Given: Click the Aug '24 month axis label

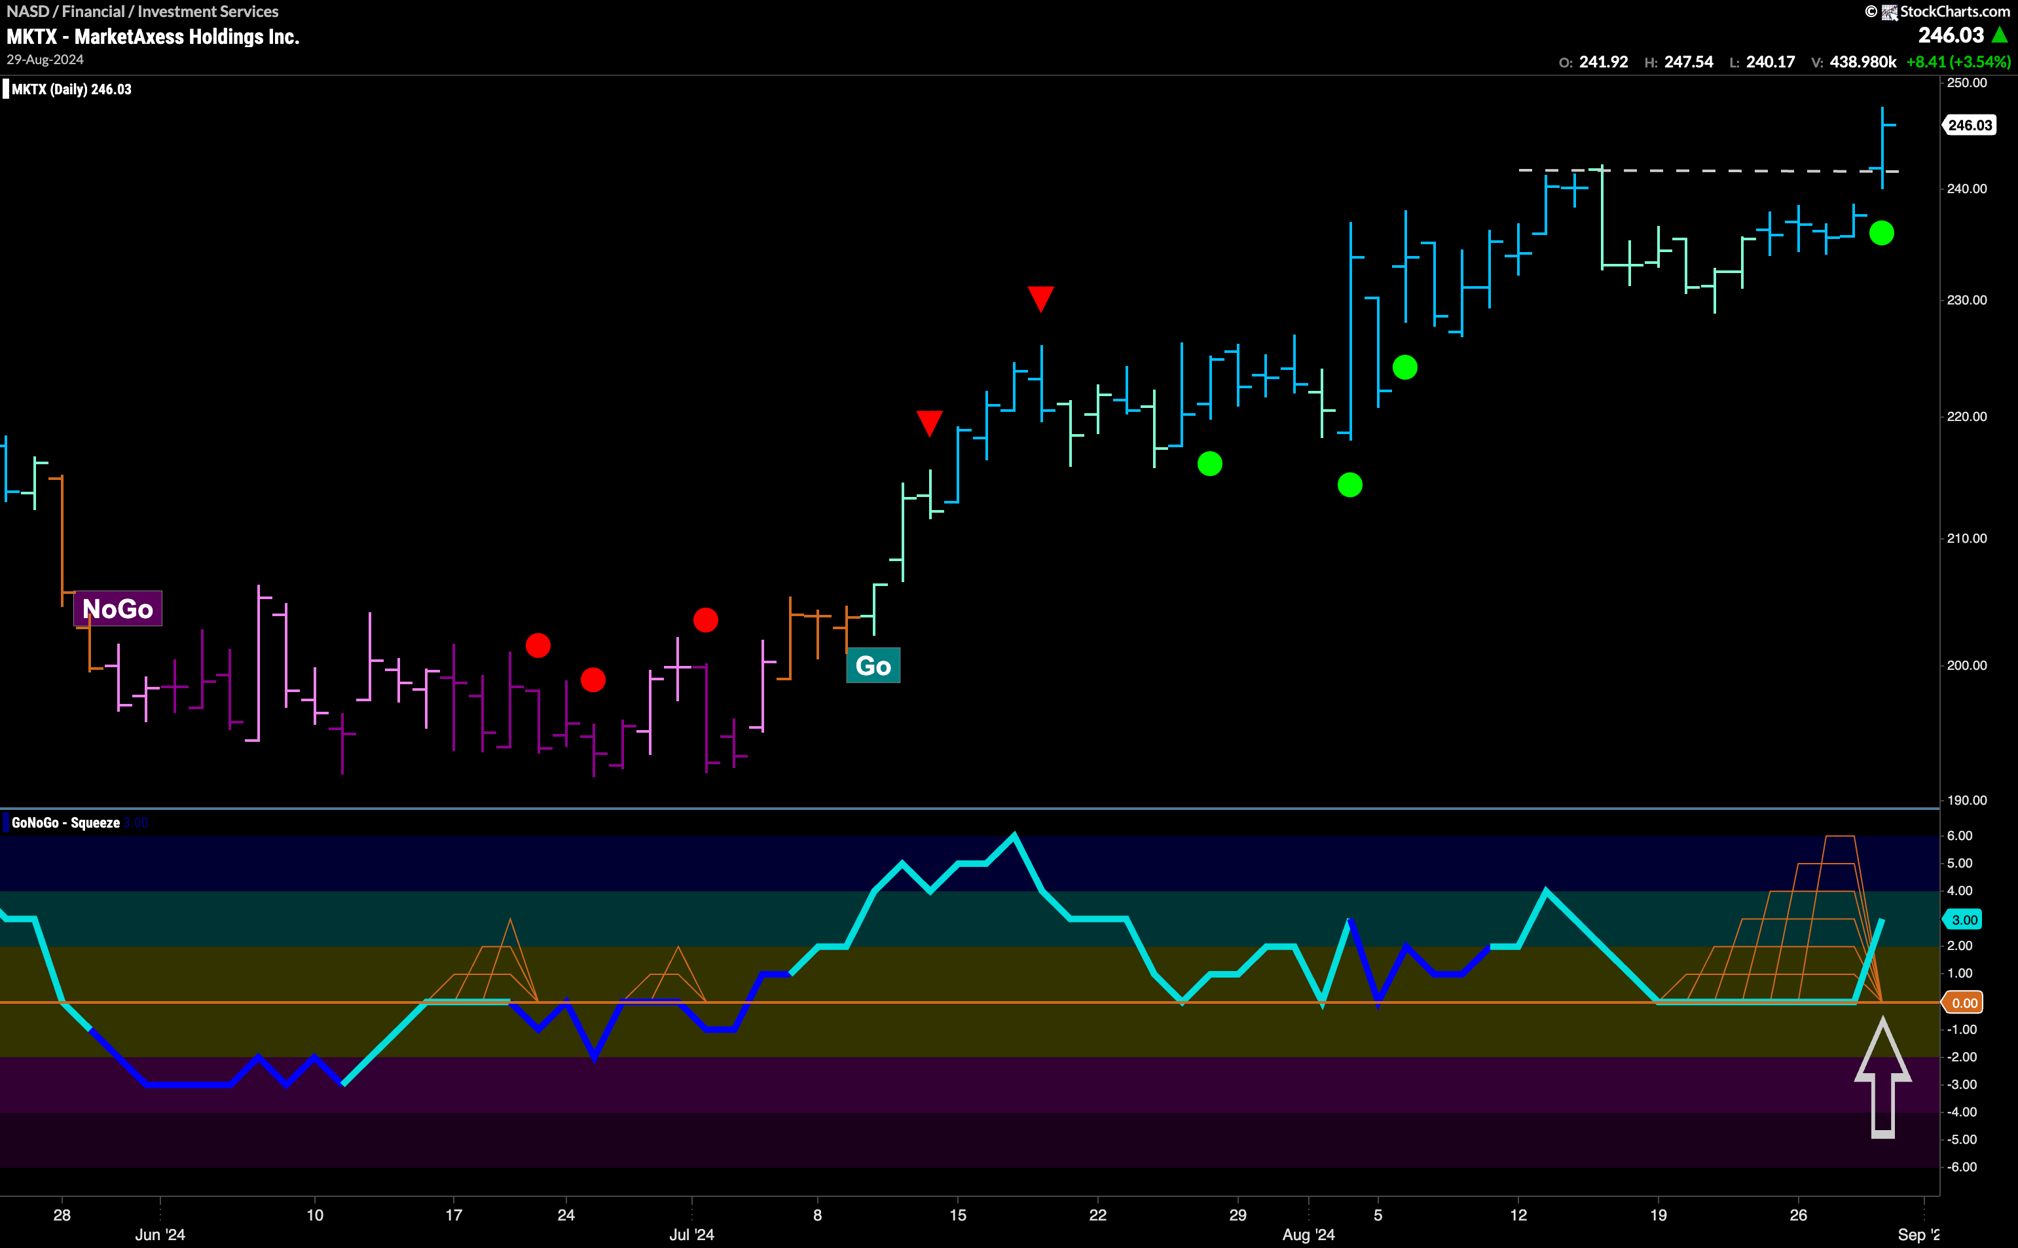Looking at the screenshot, I should coord(1308,1235).
